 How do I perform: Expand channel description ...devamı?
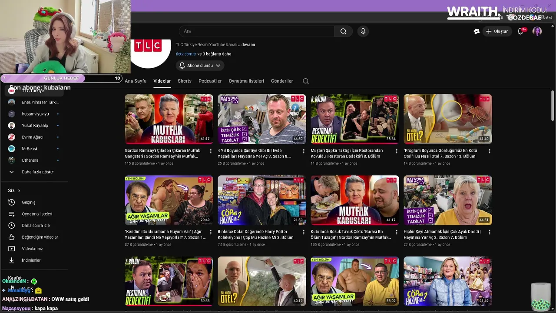pos(246,45)
